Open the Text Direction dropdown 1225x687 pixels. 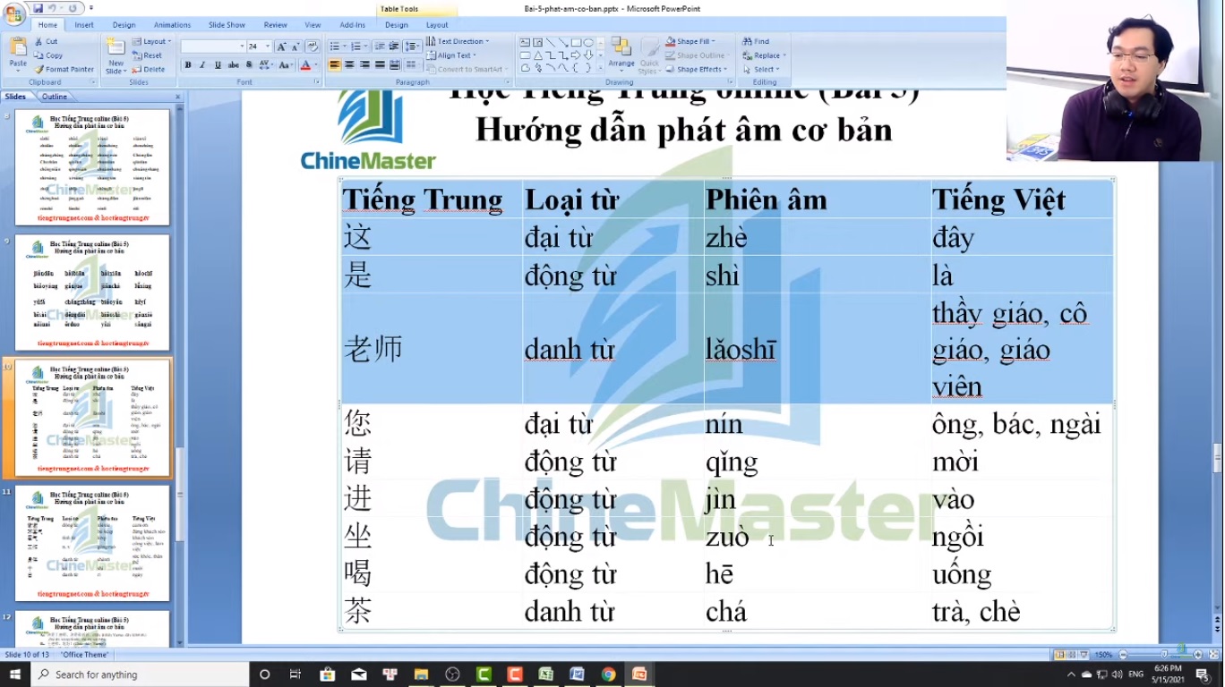pos(458,41)
